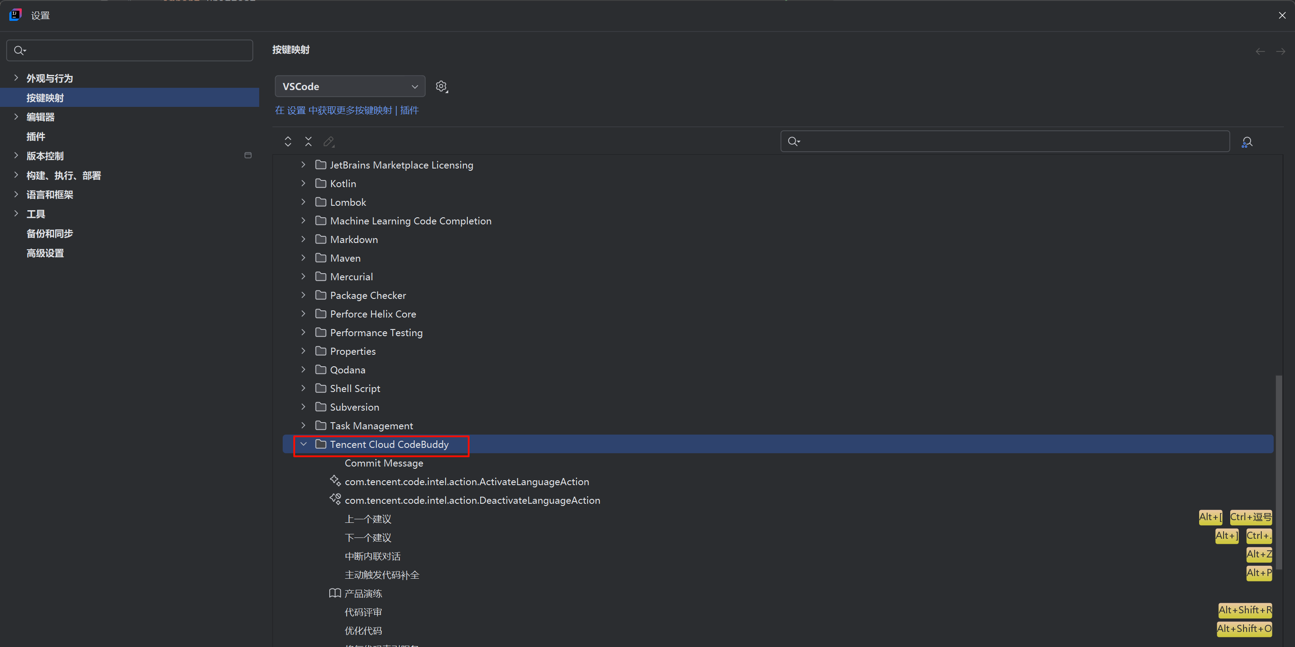This screenshot has width=1295, height=647.
Task: Click the Collapse All icon in keymap toolbar
Action: pyautogui.click(x=308, y=141)
